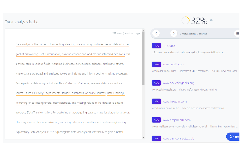Click the 16% badge next to www.reddit.com

(x=156, y=64)
